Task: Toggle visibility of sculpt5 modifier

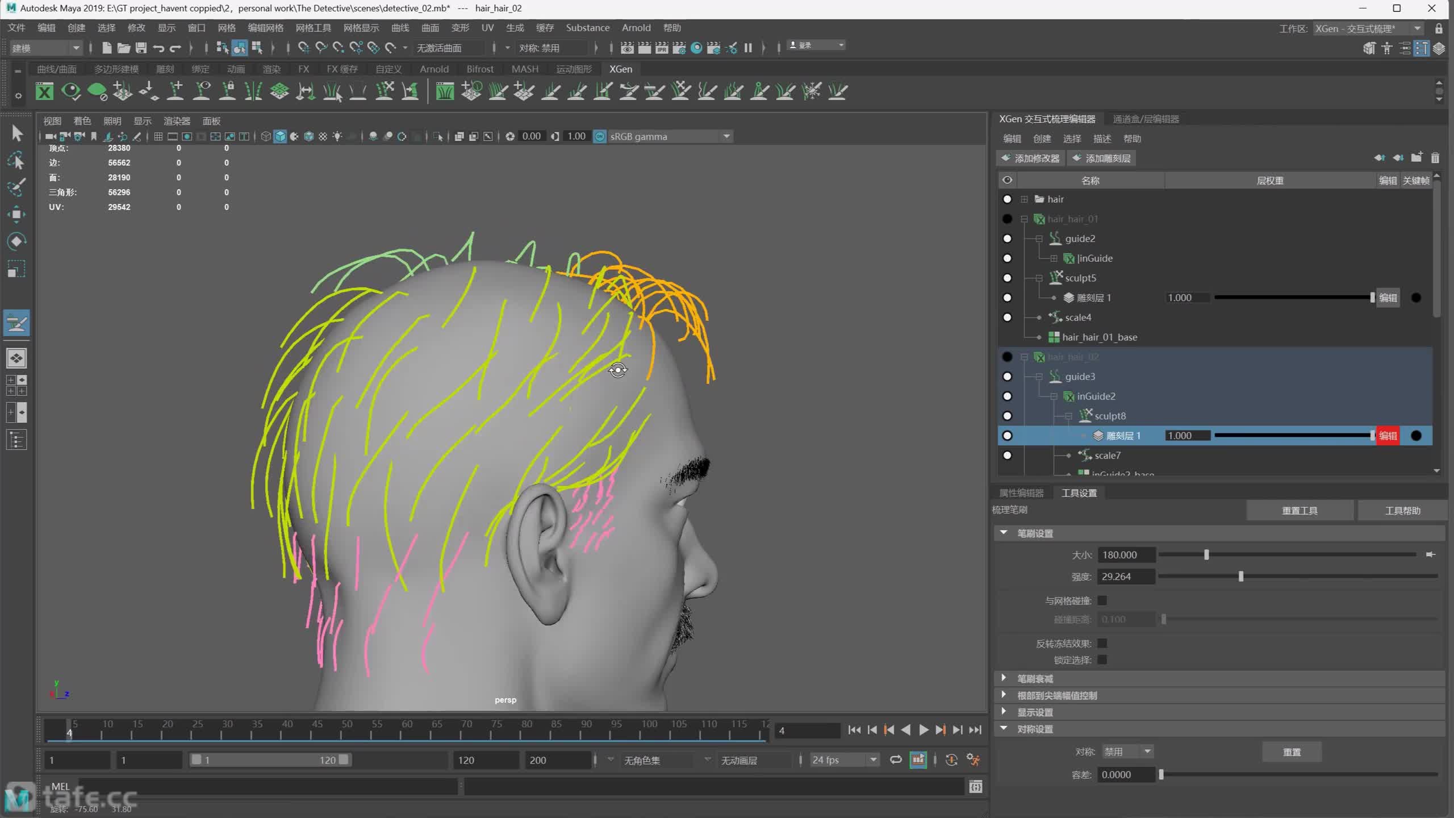Action: (1007, 278)
